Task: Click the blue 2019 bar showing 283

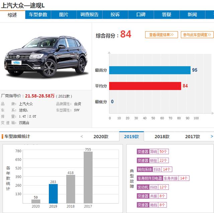Action: coord(53,194)
